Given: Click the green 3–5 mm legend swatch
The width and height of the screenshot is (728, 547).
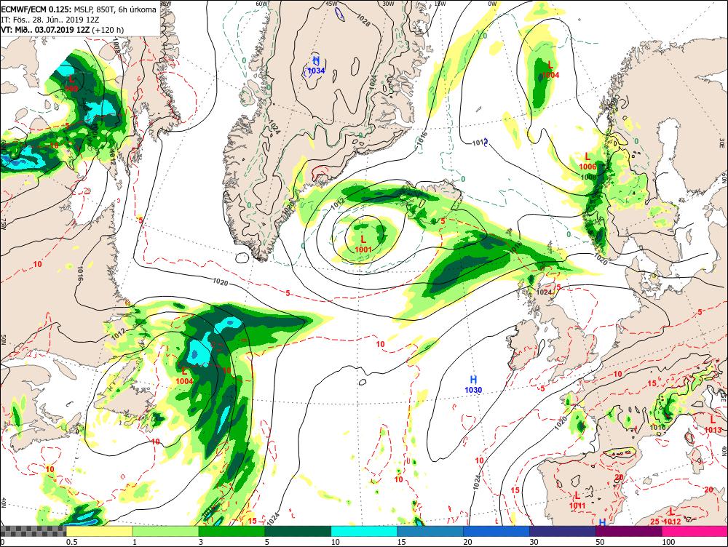Looking at the screenshot, I should tap(232, 531).
